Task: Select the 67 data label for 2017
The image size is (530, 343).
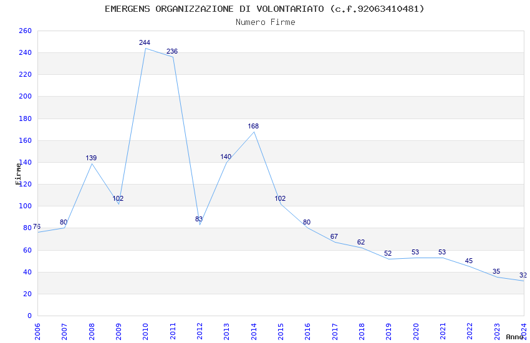Action: click(334, 236)
